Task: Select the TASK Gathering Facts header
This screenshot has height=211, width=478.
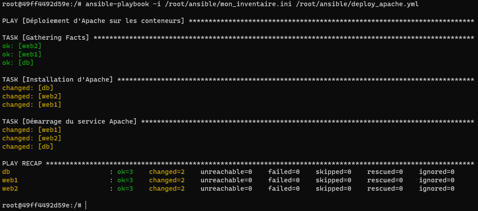Action: click(46, 38)
